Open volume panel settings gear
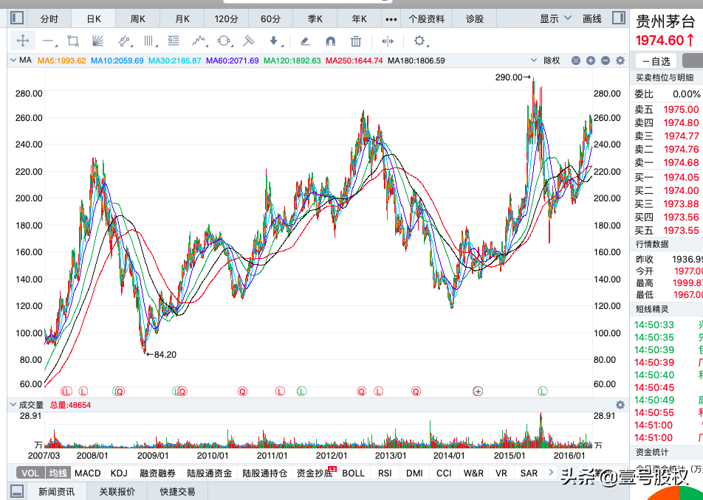 (x=620, y=405)
